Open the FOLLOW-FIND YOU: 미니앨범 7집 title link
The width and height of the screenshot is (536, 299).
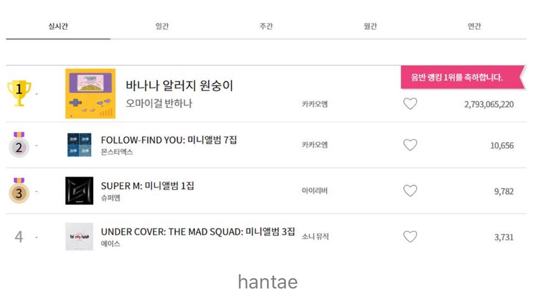point(169,140)
